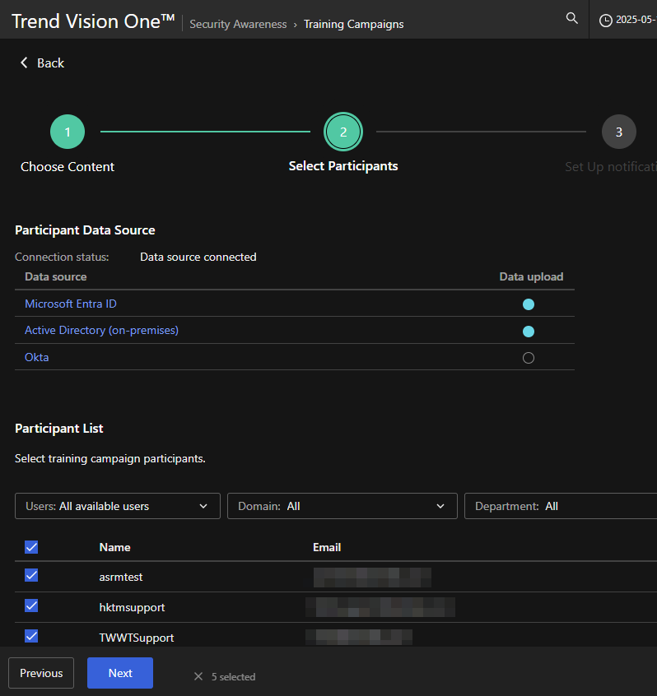Expand the Domain filter dropdown

click(342, 506)
